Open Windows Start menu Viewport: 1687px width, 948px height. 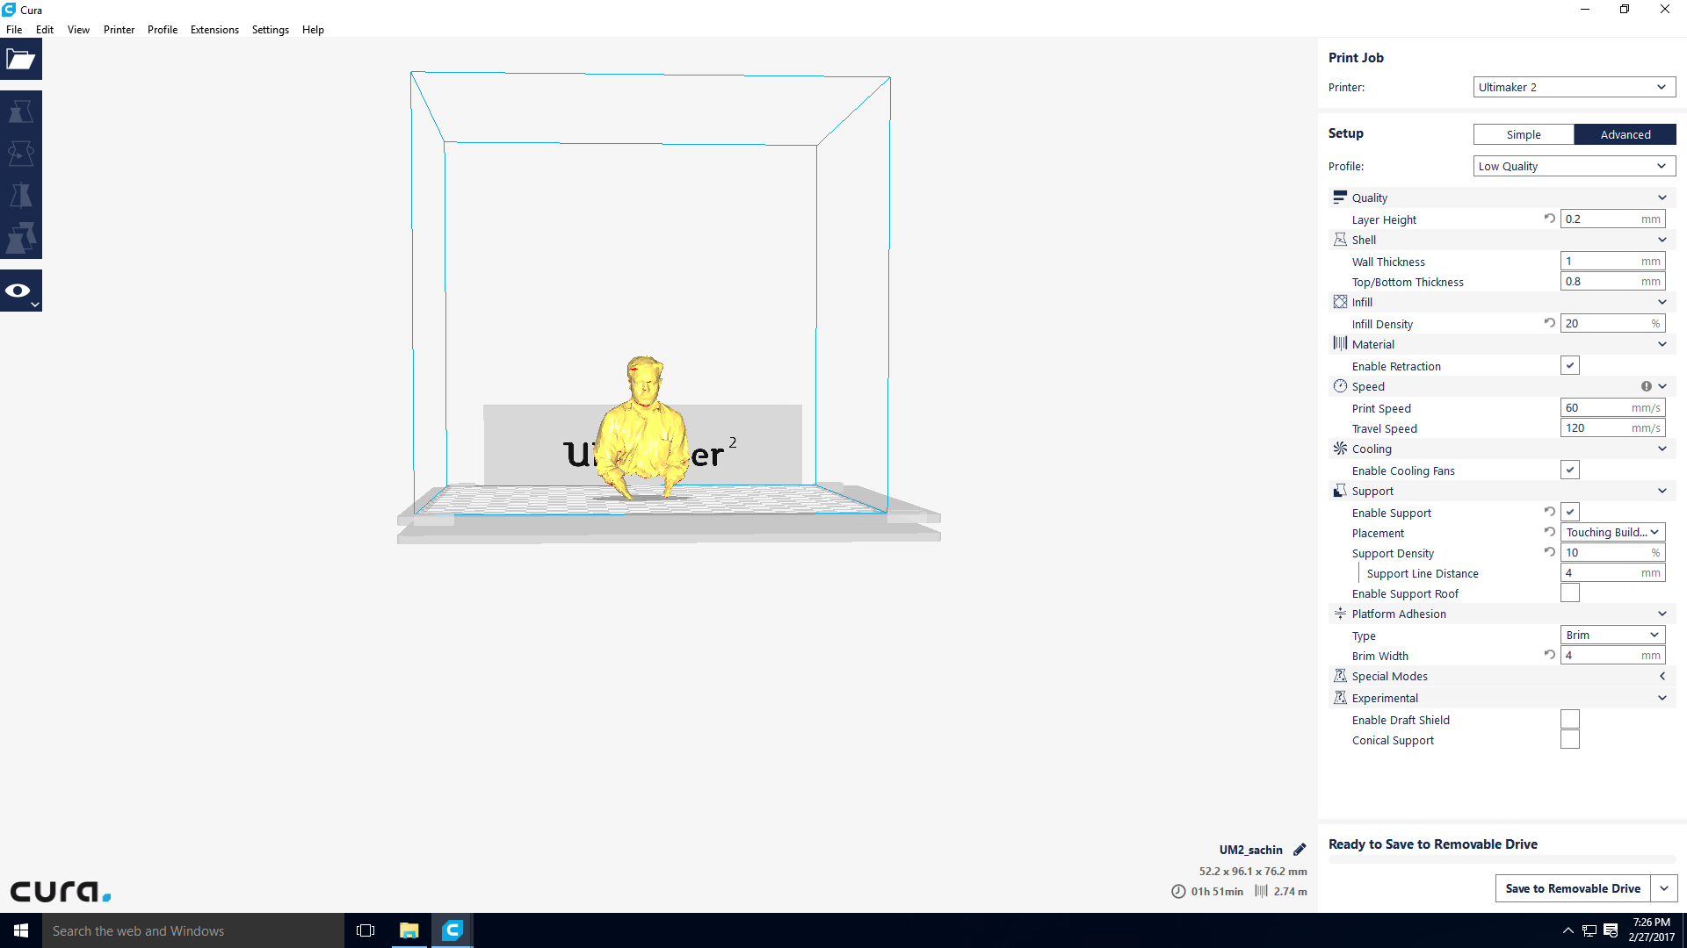[x=21, y=930]
